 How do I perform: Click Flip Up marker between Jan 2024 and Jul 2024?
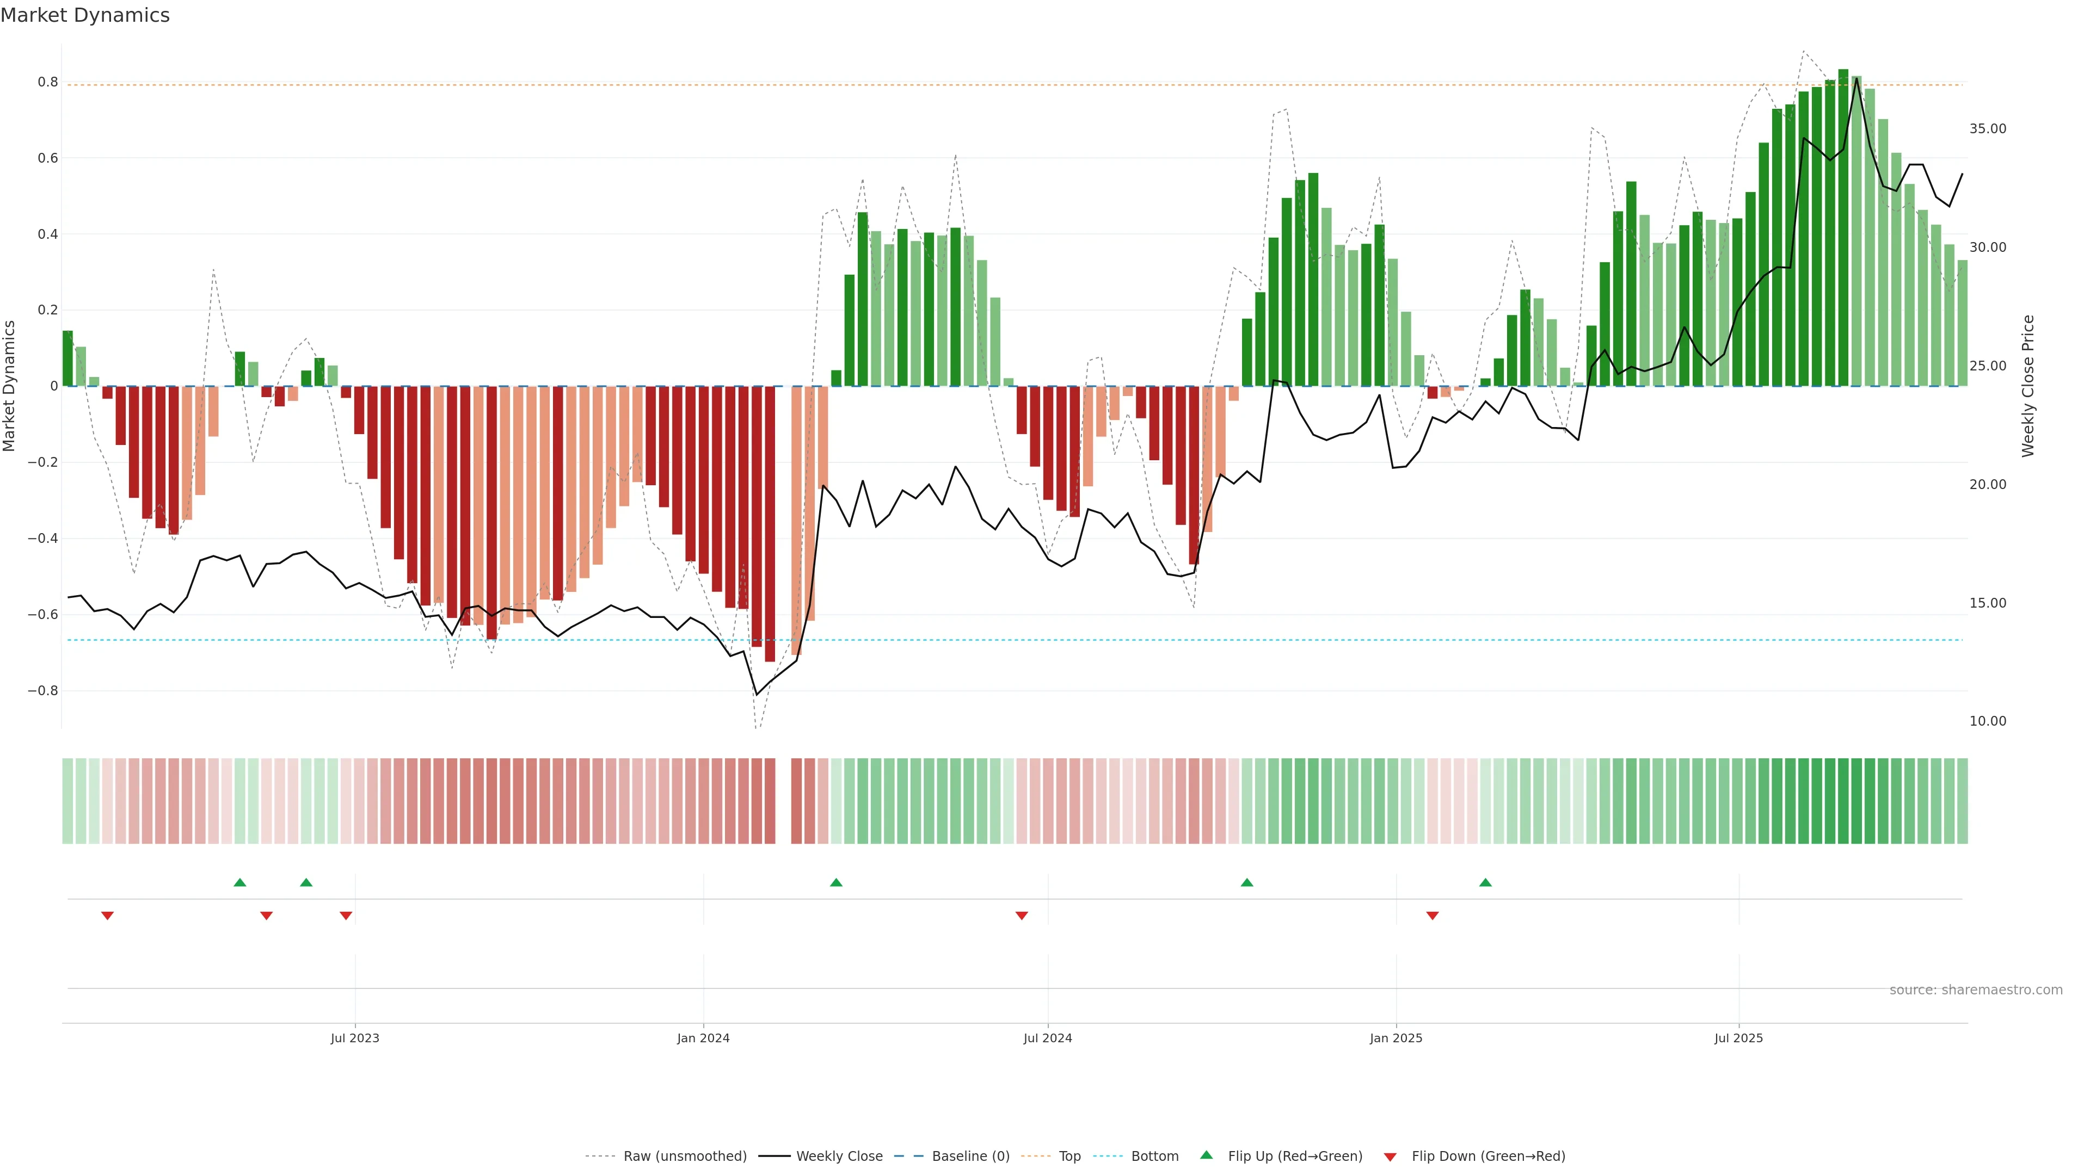tap(835, 882)
